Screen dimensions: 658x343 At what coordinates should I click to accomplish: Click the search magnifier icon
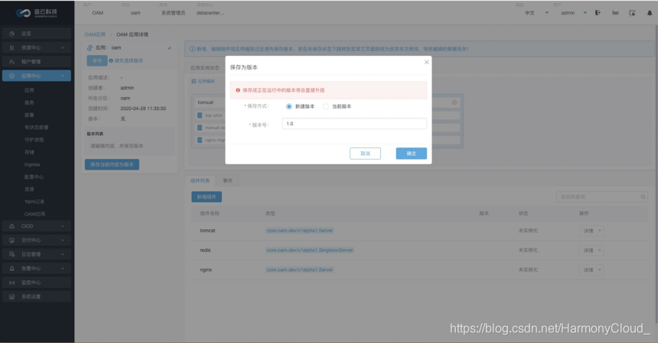click(643, 197)
